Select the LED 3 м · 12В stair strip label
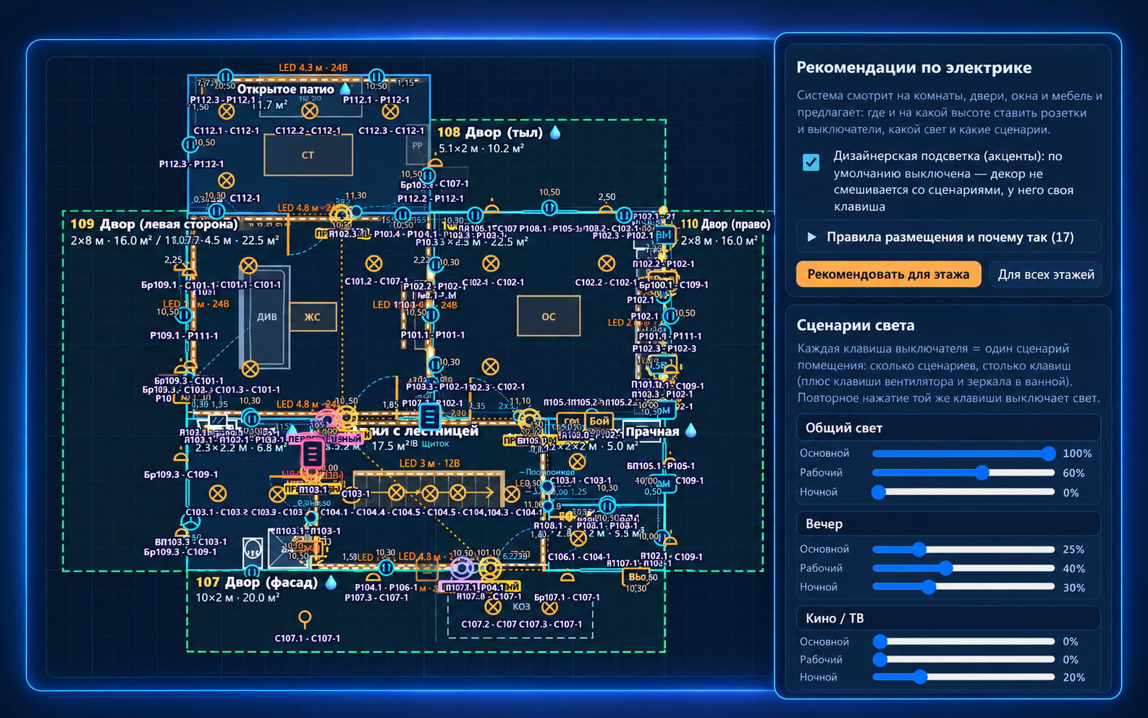 (x=430, y=463)
